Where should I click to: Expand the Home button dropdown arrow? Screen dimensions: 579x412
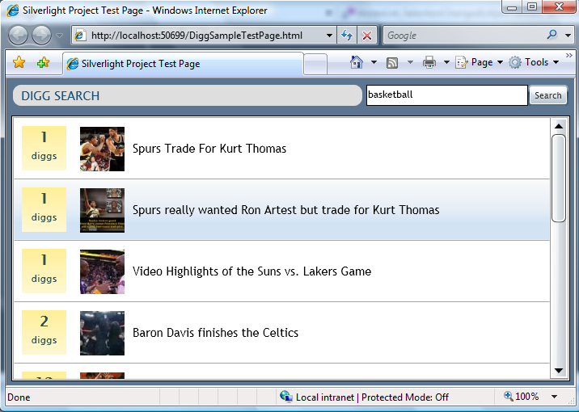(374, 62)
